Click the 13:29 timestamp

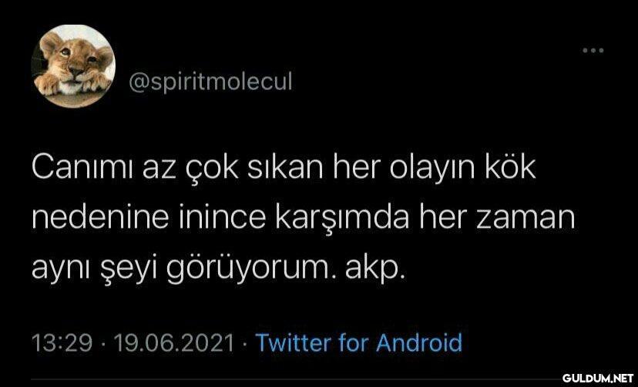[x=62, y=343]
